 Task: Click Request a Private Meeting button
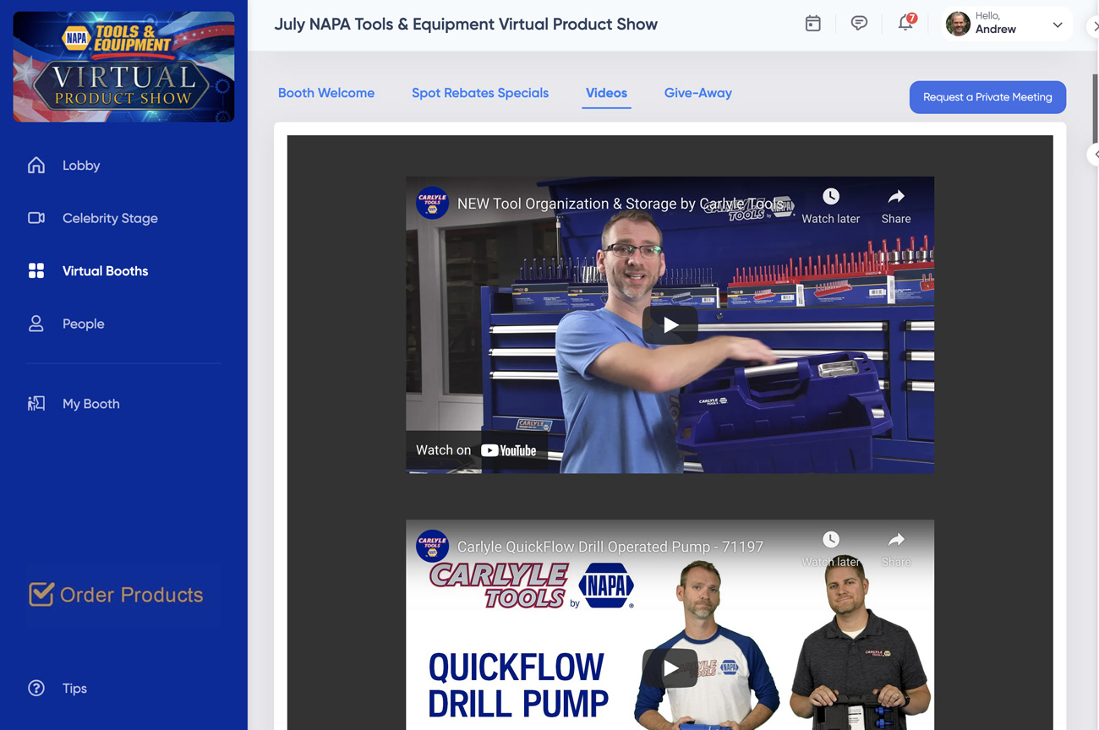[x=987, y=97]
